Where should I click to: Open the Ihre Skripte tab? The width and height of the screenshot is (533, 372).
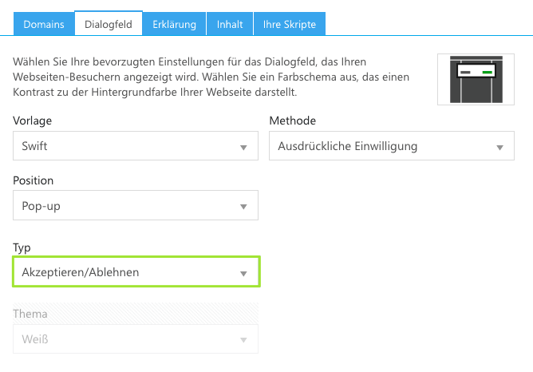[x=290, y=24]
